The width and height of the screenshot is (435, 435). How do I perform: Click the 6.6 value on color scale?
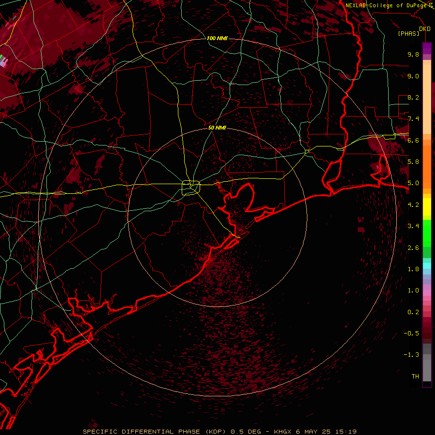[413, 140]
